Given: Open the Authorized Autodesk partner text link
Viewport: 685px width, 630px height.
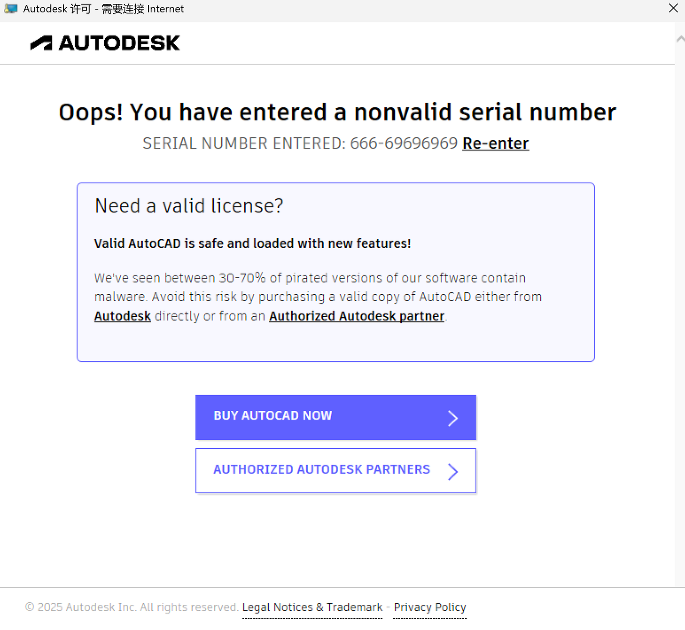Looking at the screenshot, I should [x=356, y=316].
